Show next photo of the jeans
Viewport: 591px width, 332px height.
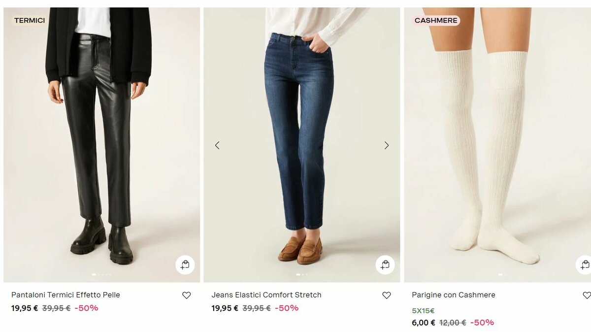click(x=387, y=145)
